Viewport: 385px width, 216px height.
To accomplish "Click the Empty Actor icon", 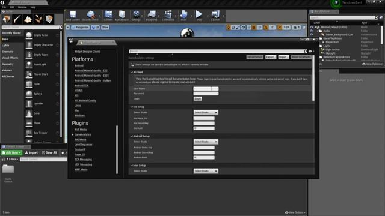I will [x=29, y=35].
